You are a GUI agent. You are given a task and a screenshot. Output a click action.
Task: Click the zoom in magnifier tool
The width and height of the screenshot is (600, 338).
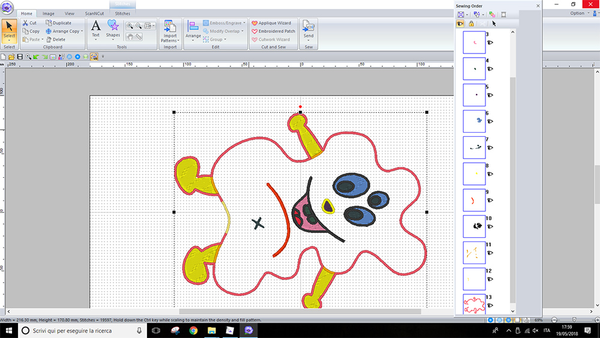(x=130, y=26)
